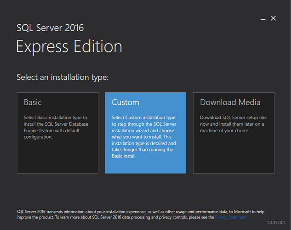Viewport: 291px width, 230px height.
Task: Click the 'Express Edition' heading
Action: tap(69, 47)
